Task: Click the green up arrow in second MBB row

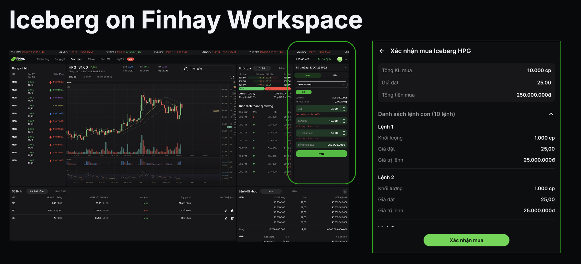Action: pos(50,90)
